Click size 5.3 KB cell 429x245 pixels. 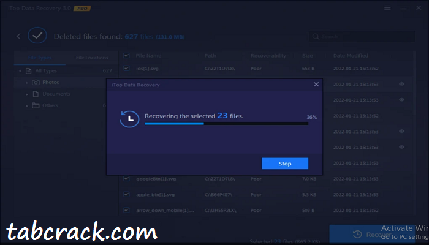click(309, 195)
